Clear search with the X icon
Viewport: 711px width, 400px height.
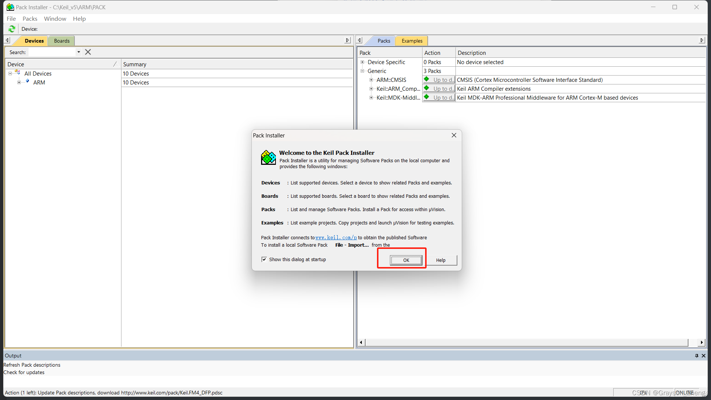click(x=88, y=52)
